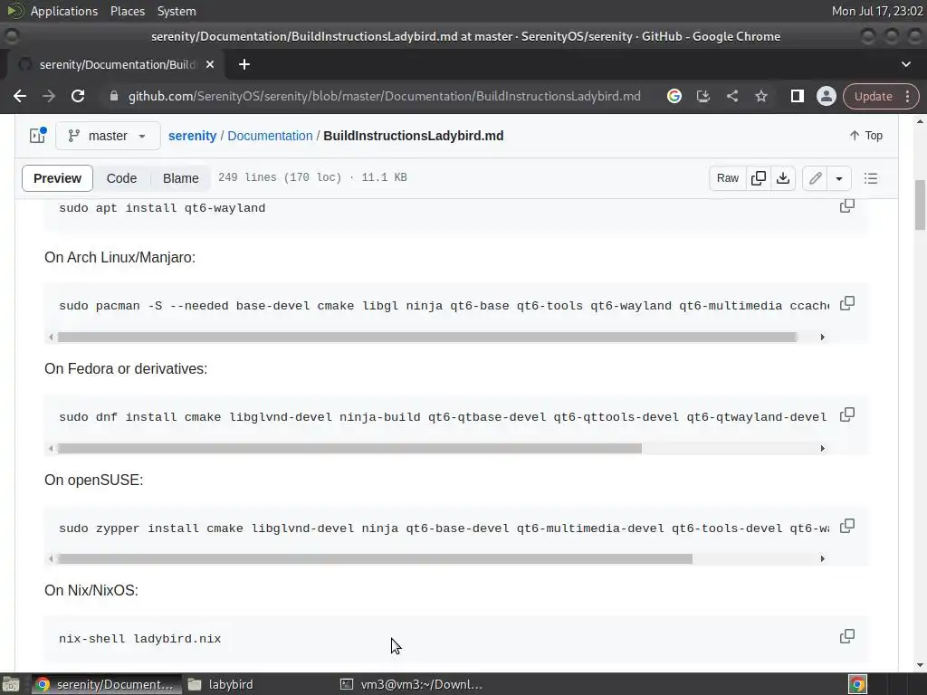Download raw file
Image resolution: width=927 pixels, height=695 pixels.
coord(783,178)
